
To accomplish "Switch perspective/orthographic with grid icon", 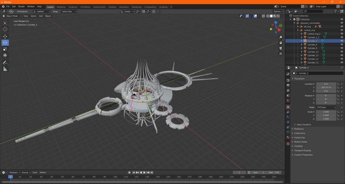I will [281, 54].
